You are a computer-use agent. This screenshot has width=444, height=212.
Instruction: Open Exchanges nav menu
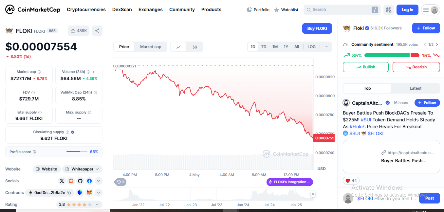(151, 10)
